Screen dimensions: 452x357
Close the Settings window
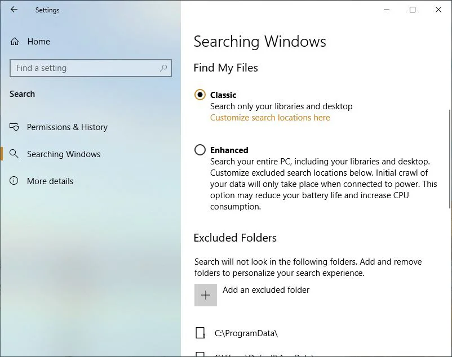pyautogui.click(x=438, y=10)
